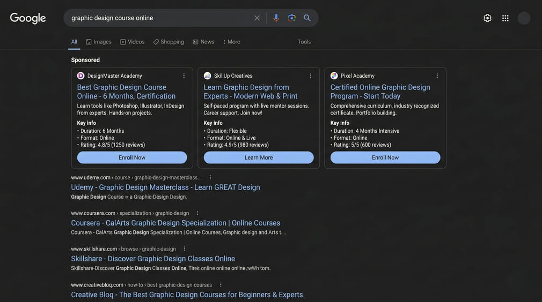Click the Sponsored label
Viewport: 542px width, 302px height.
85,60
